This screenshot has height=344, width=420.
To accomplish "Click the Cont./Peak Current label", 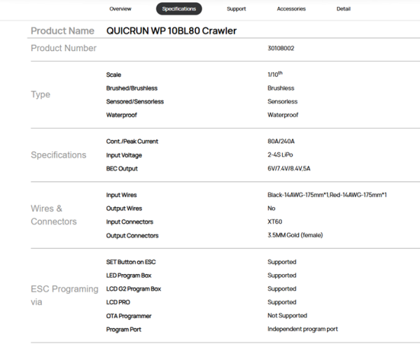I will (x=132, y=141).
